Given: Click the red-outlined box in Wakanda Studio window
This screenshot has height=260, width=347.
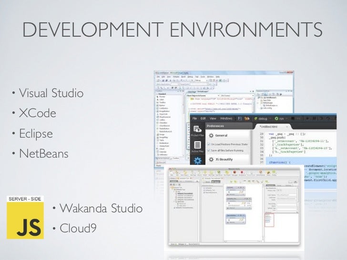Looking at the screenshot, I should pyautogui.click(x=269, y=220).
